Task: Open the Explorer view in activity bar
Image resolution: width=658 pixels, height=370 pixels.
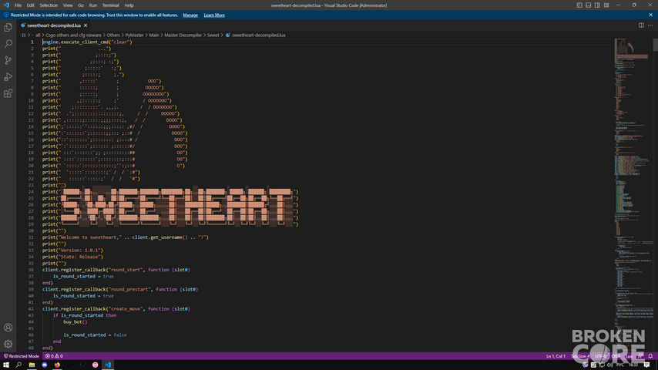Action: coord(8,27)
